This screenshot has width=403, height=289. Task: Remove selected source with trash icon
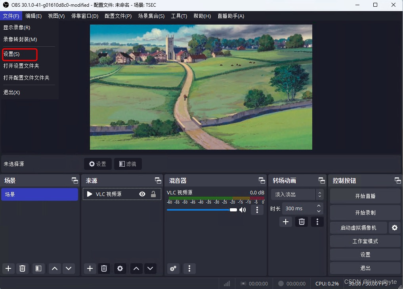click(x=104, y=268)
